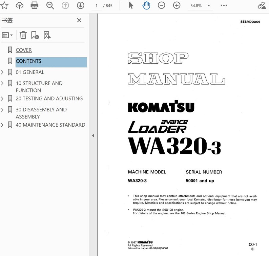This screenshot has width=269, height=256.
Task: Click the find current bookmark icon
Action: pos(47,35)
